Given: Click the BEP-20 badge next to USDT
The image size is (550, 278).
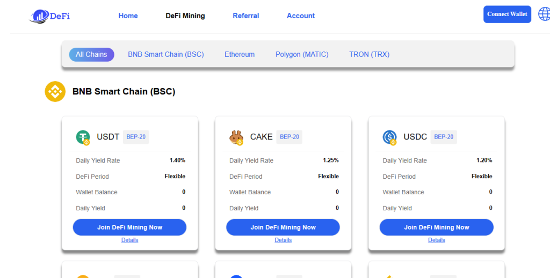Looking at the screenshot, I should click(x=136, y=137).
